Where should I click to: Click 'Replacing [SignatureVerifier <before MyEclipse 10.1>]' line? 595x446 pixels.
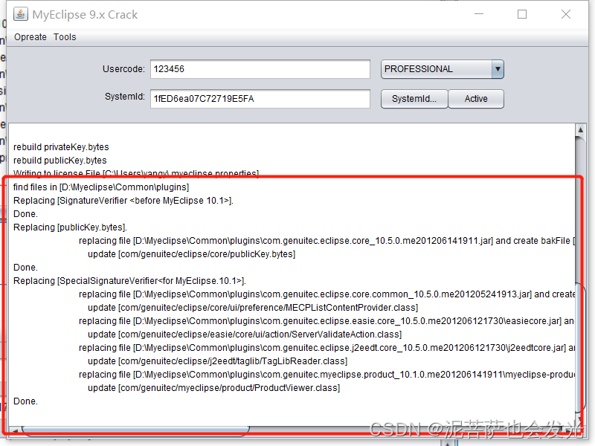[x=123, y=201]
